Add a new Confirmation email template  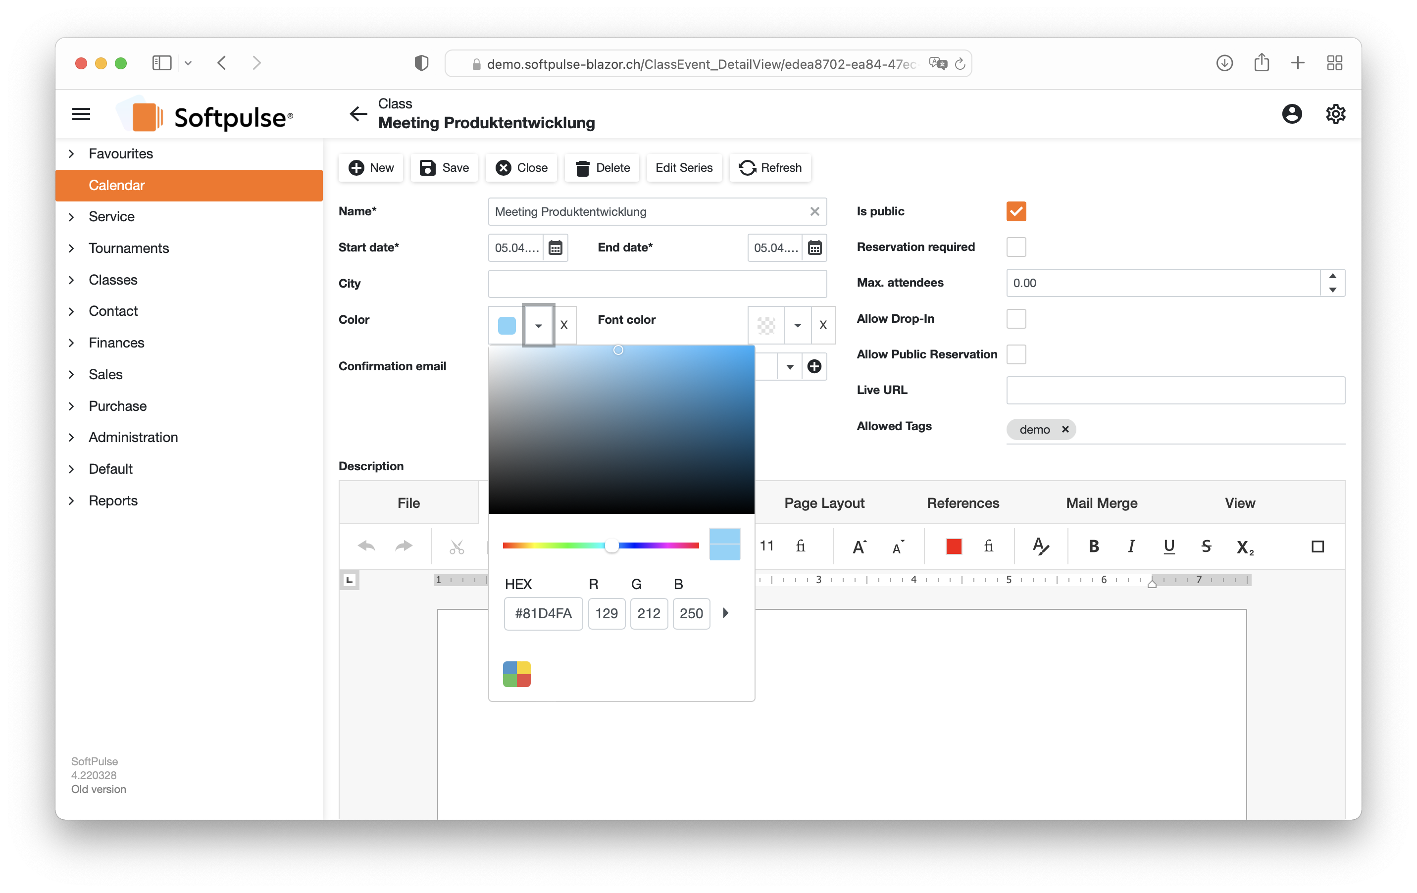[x=814, y=366]
